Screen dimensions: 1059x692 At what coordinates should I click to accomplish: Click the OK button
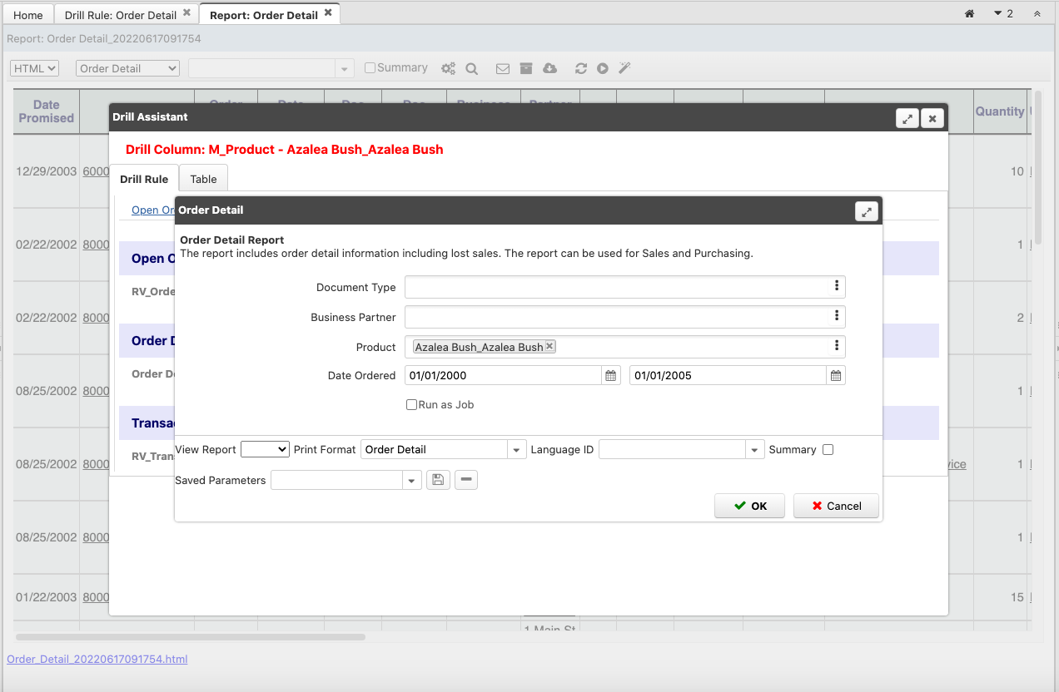click(749, 506)
